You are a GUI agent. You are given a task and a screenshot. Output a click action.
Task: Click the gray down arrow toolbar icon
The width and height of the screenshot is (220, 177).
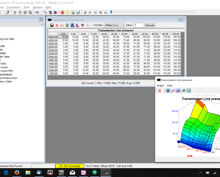[20, 12]
